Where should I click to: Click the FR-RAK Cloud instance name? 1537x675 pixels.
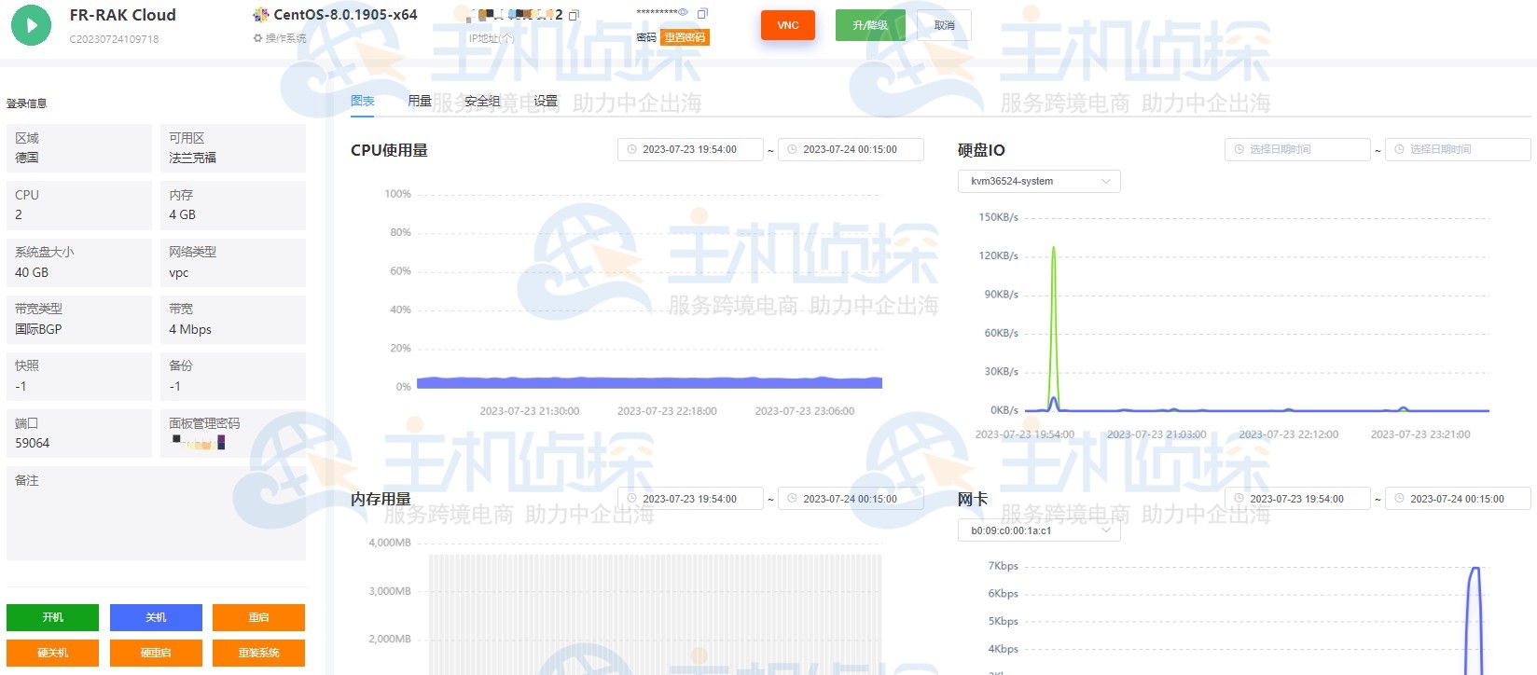(x=122, y=15)
